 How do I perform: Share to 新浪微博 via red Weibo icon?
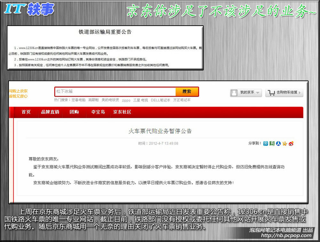click(x=291, y=143)
